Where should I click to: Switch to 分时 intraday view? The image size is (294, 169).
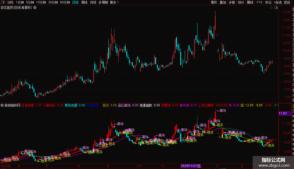click(x=10, y=2)
